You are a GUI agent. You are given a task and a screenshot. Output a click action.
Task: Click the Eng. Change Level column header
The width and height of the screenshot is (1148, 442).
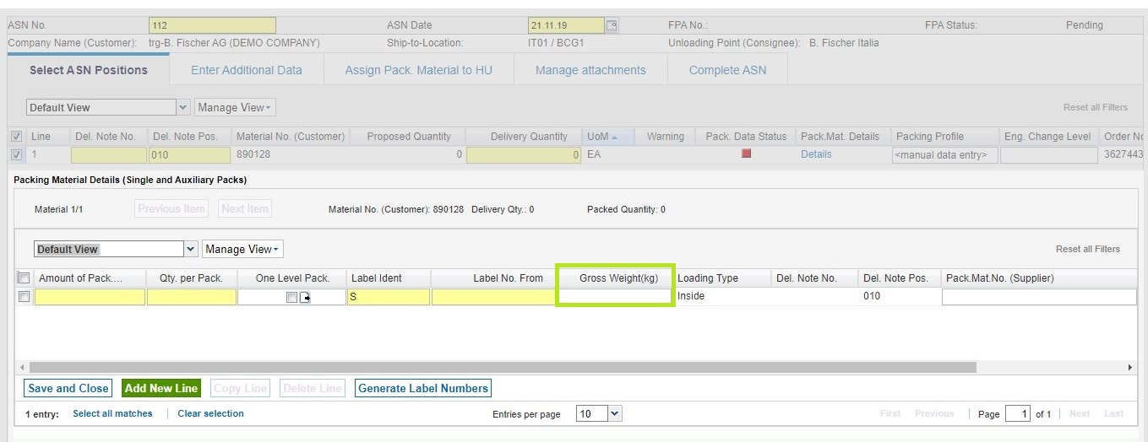pos(1047,137)
